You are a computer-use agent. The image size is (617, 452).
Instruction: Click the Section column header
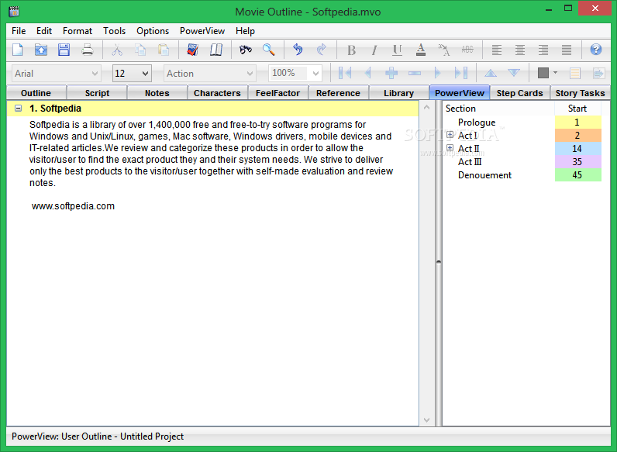[499, 109]
